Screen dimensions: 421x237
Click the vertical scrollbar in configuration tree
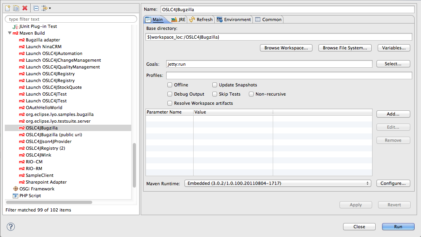point(134,165)
